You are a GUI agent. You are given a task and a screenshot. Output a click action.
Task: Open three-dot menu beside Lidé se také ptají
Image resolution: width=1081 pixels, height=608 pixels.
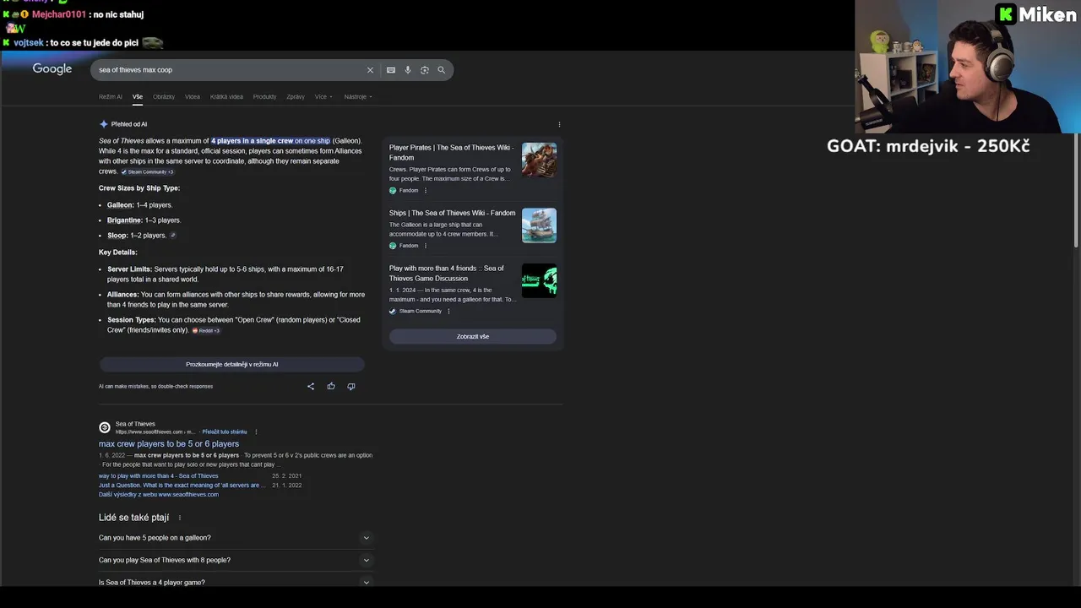click(179, 518)
